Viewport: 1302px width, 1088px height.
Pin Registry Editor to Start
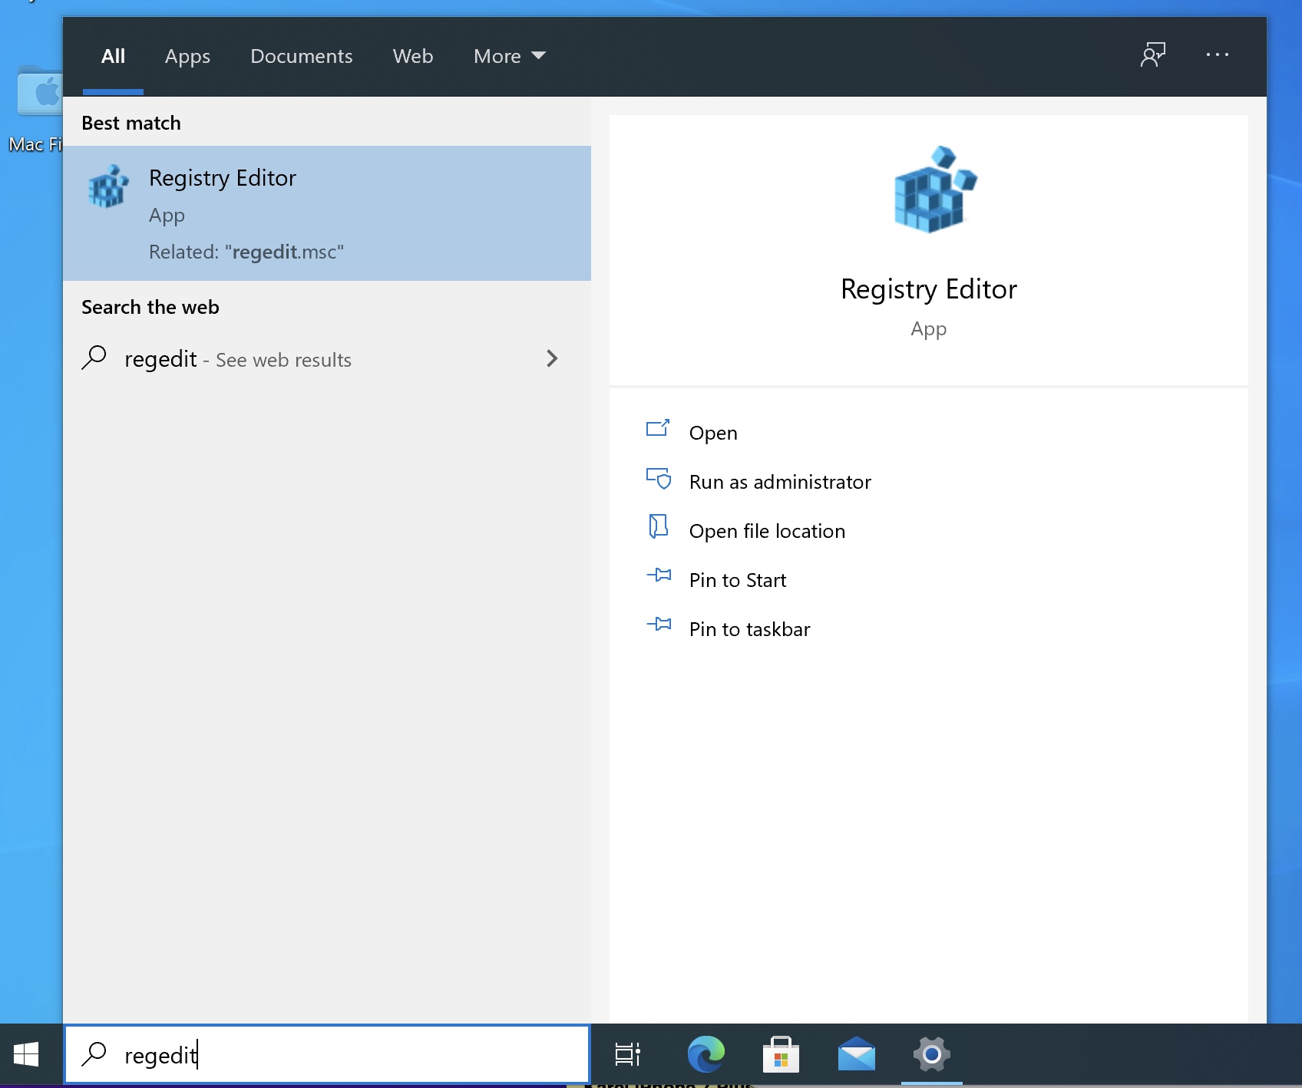coord(737,580)
